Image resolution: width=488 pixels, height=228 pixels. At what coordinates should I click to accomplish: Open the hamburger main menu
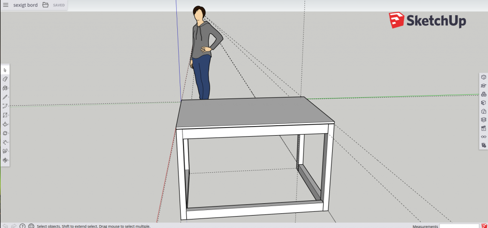click(x=6, y=5)
